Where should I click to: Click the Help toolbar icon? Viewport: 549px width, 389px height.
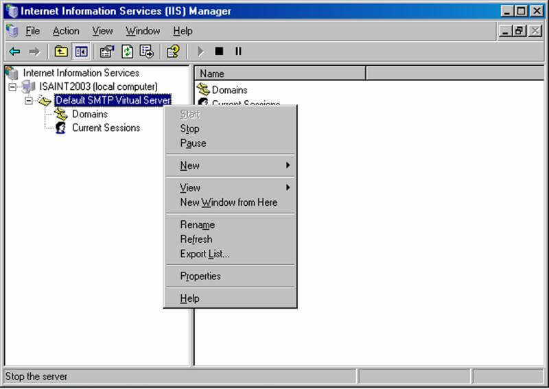click(x=174, y=52)
